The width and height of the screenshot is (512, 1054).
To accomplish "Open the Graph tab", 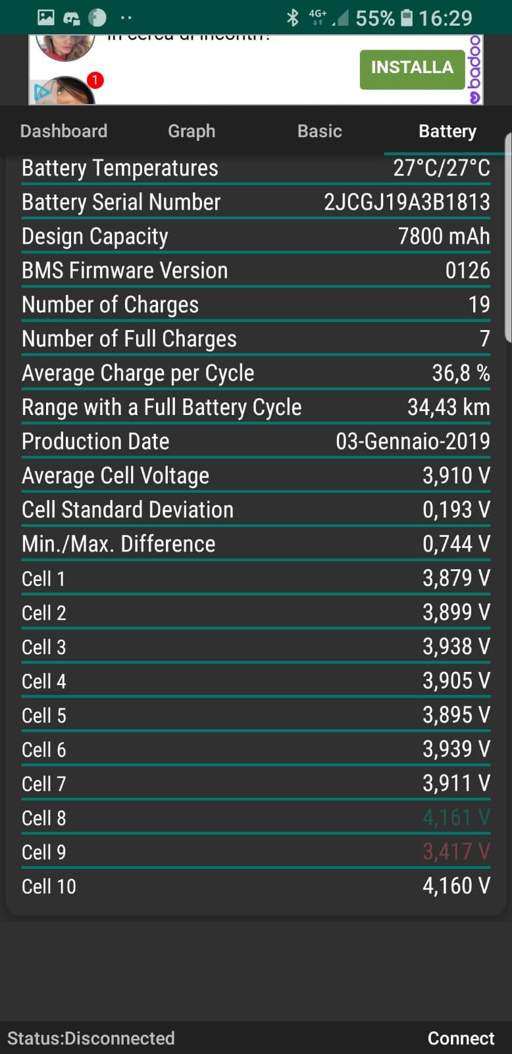I will pos(192,131).
